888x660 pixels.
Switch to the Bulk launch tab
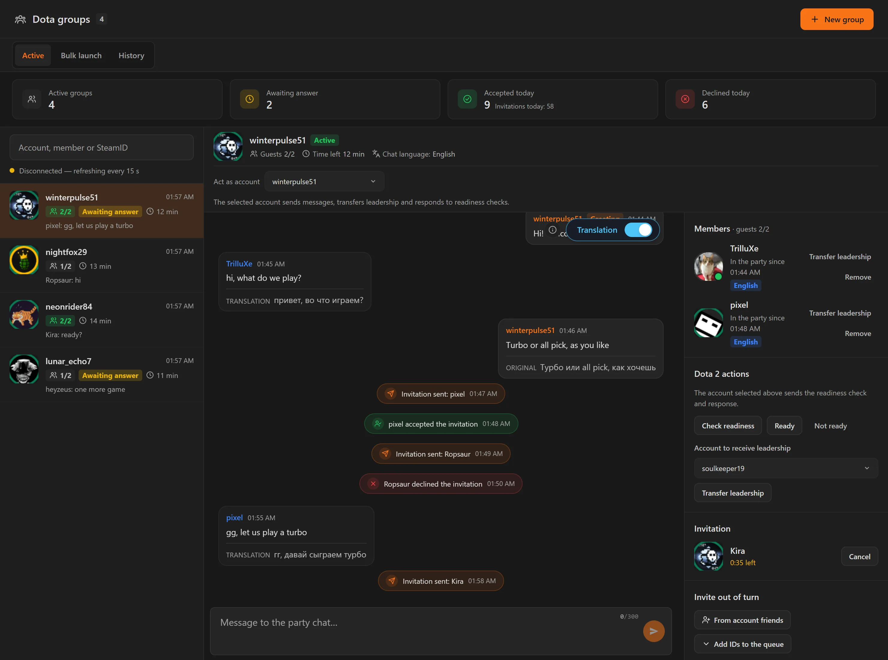pyautogui.click(x=81, y=55)
